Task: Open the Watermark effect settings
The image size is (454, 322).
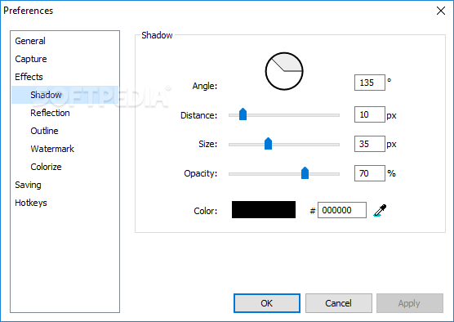Action: coord(52,149)
